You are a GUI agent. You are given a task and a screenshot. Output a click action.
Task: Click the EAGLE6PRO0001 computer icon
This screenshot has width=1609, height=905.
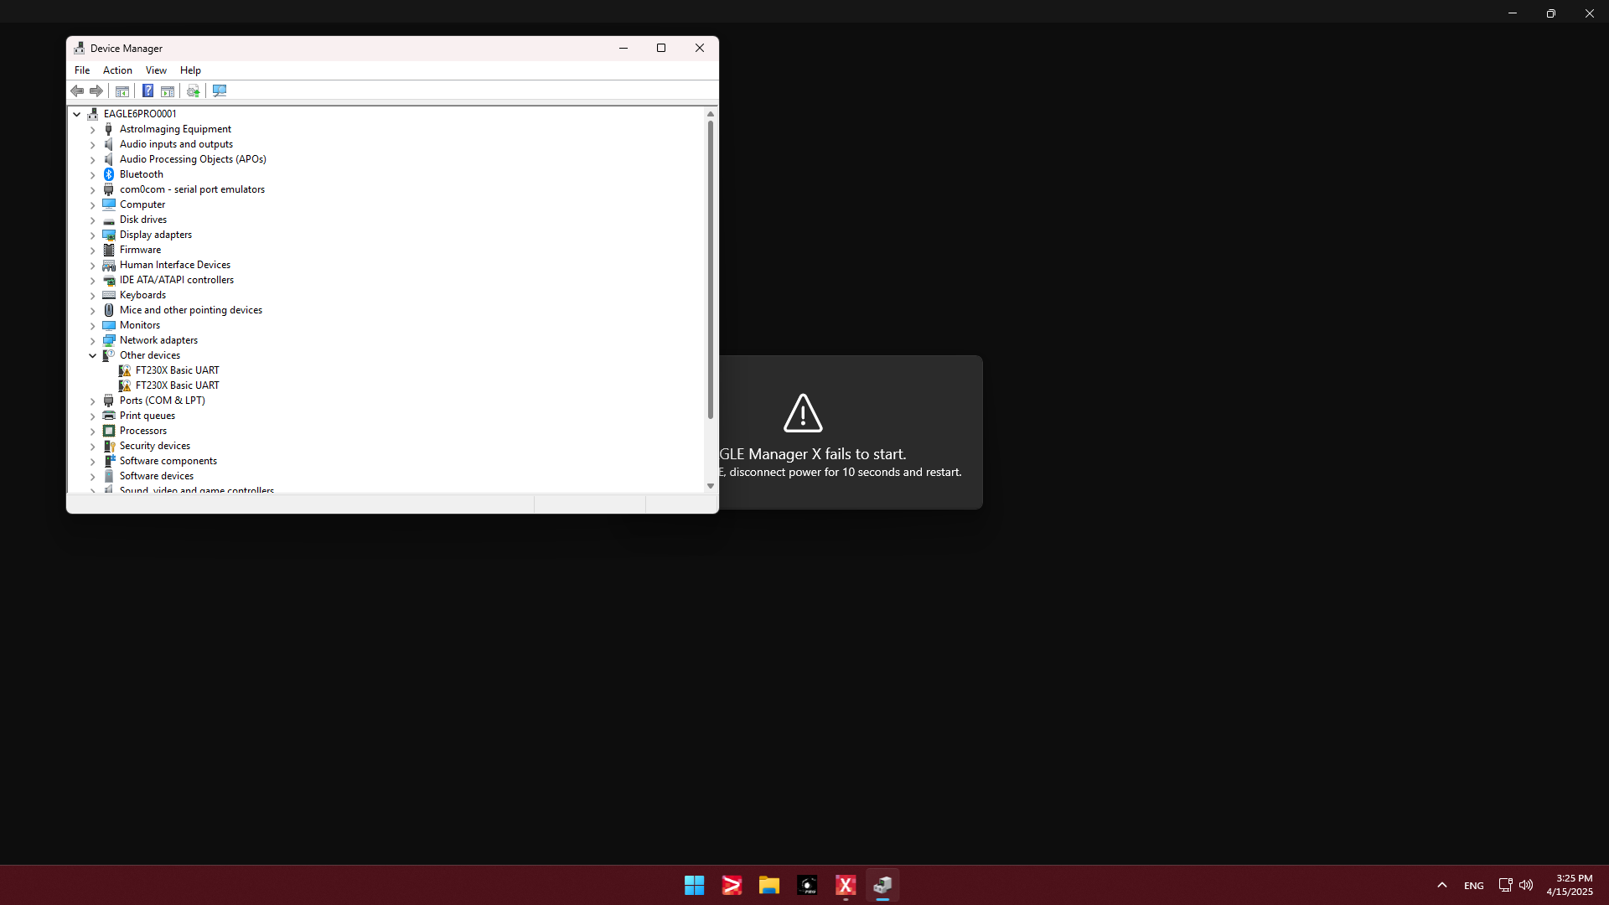pos(93,114)
